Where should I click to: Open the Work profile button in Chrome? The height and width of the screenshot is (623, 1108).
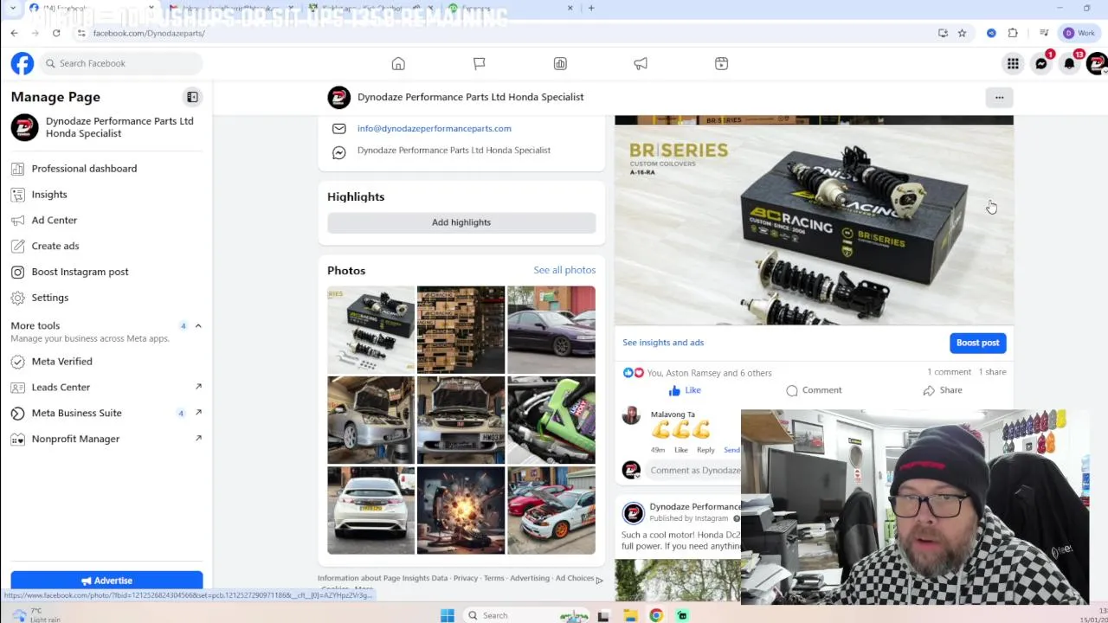[x=1079, y=33]
